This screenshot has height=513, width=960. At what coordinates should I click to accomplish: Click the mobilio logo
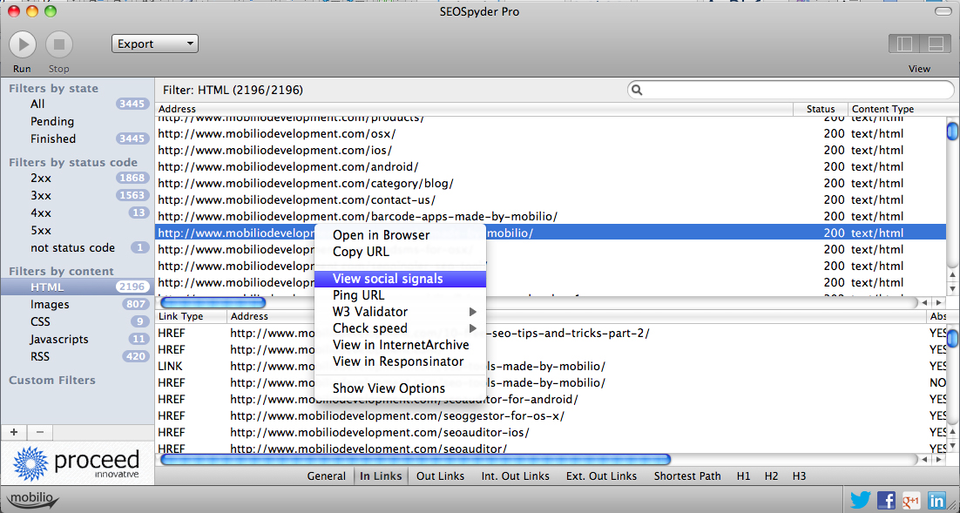[33, 499]
